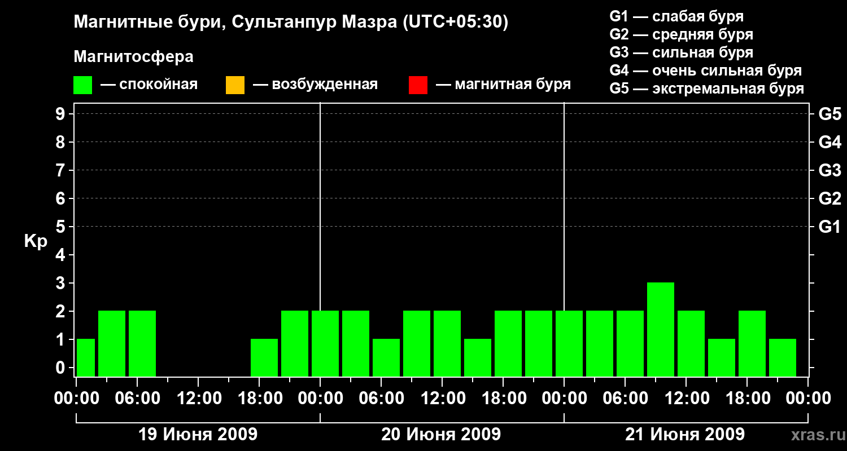Click the '06:00' time label above '21 Июня 2009'
Screen dimensions: 847x451
click(x=626, y=399)
